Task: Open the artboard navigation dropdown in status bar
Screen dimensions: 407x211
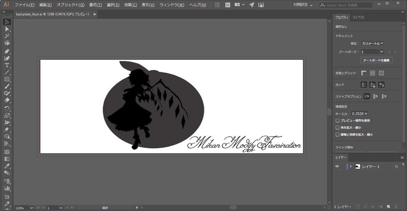Action: (x=61, y=208)
